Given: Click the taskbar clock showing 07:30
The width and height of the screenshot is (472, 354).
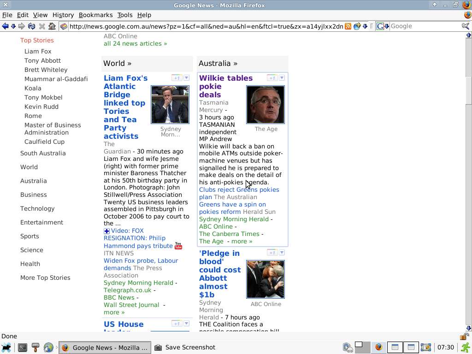Looking at the screenshot, I should (x=446, y=348).
